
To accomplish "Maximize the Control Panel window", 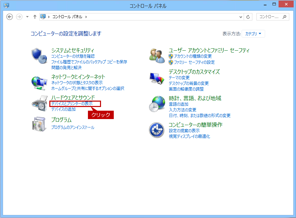I will point(274,4).
